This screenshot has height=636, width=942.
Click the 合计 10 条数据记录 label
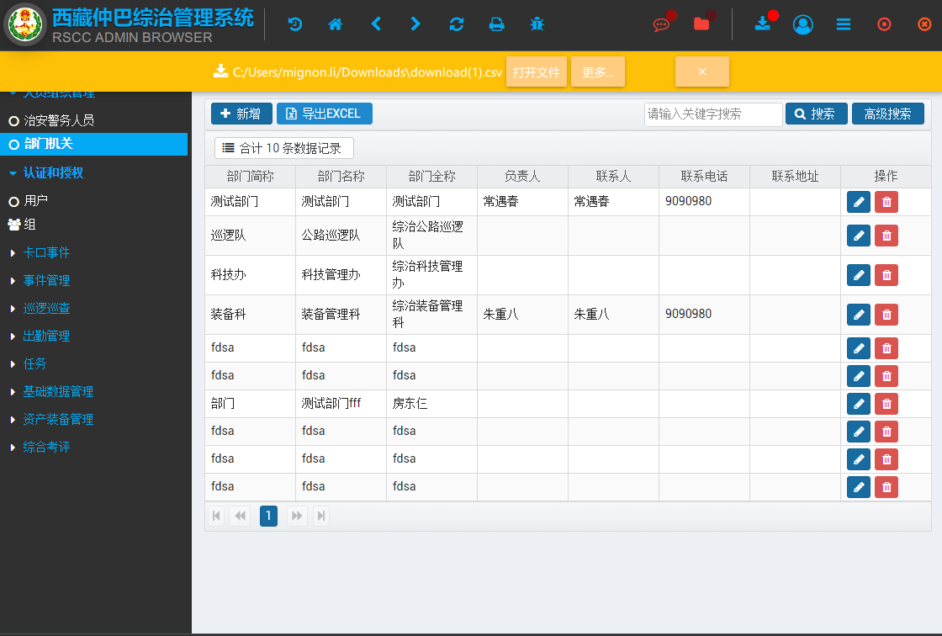(x=284, y=148)
